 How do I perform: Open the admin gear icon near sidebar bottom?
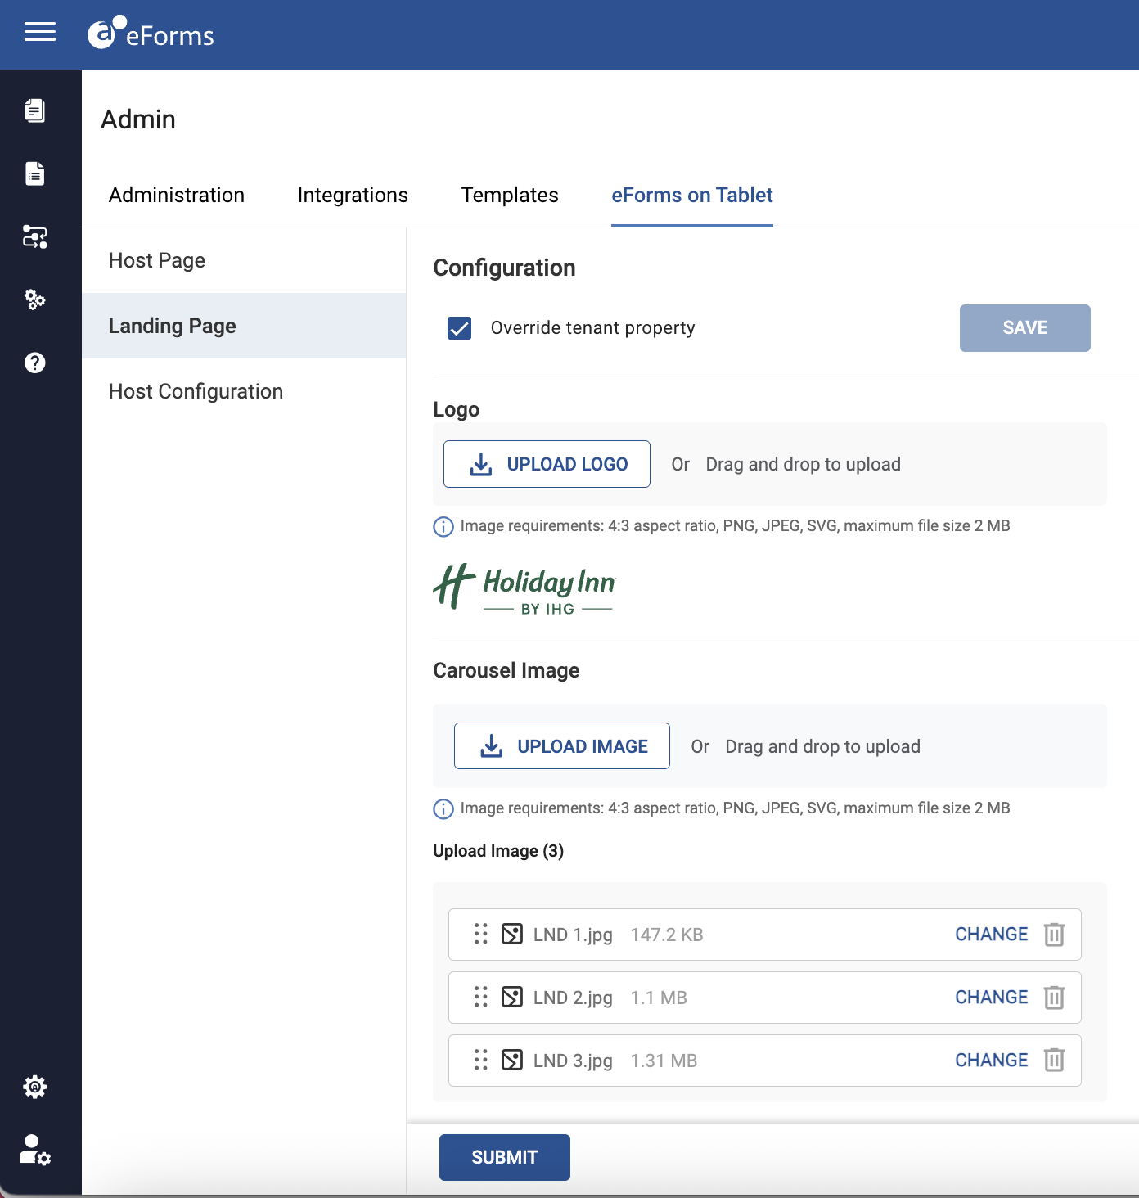click(34, 1087)
